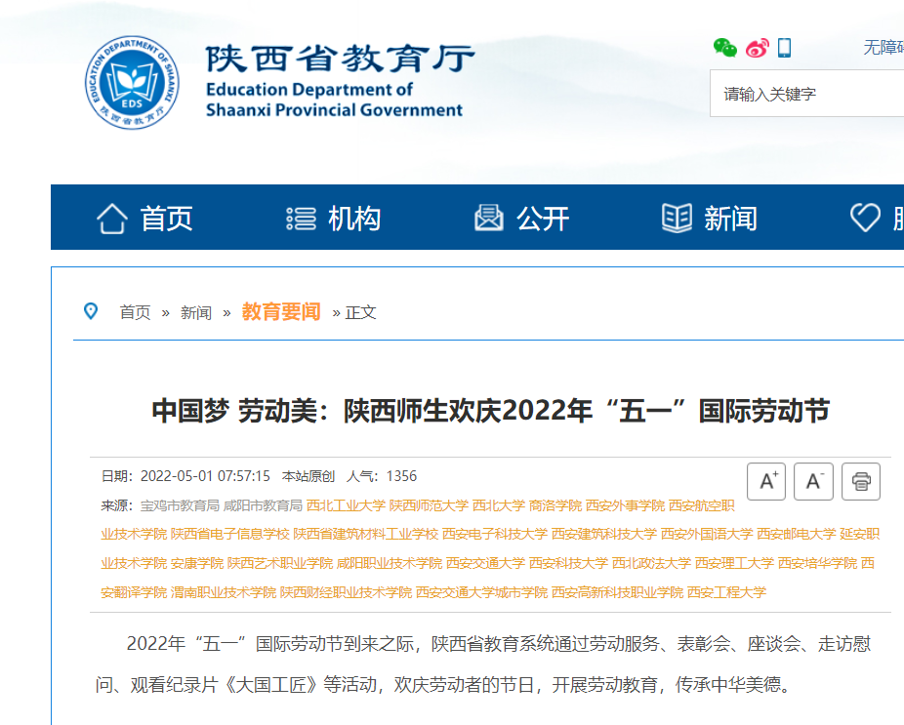Open 教育要闻 breadcrumb link
This screenshot has height=725, width=904.
click(281, 312)
